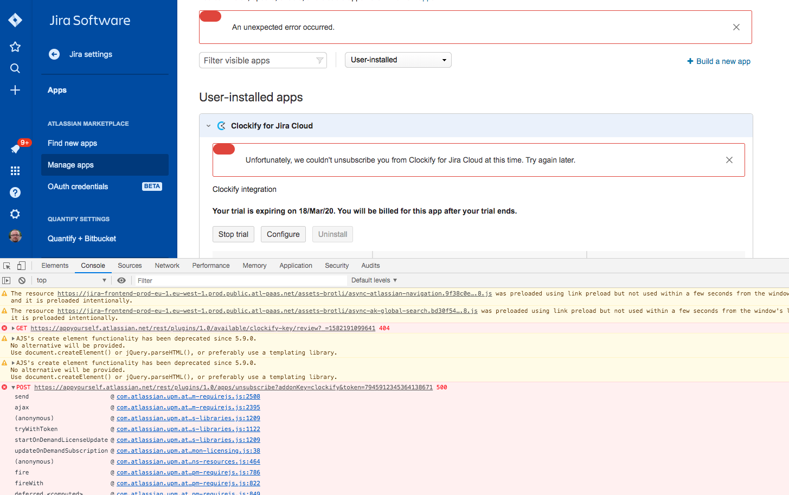The height and width of the screenshot is (495, 789).
Task: Switch to the Elements tab
Action: (55, 266)
